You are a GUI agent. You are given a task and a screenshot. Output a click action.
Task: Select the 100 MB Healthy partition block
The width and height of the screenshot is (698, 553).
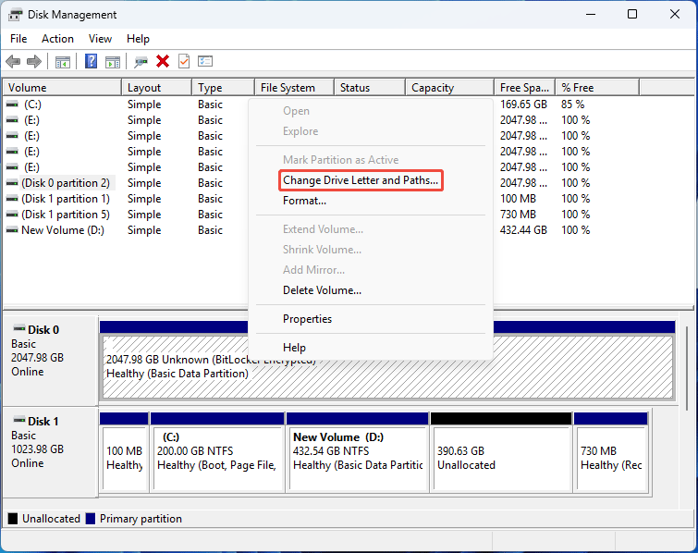pos(124,459)
